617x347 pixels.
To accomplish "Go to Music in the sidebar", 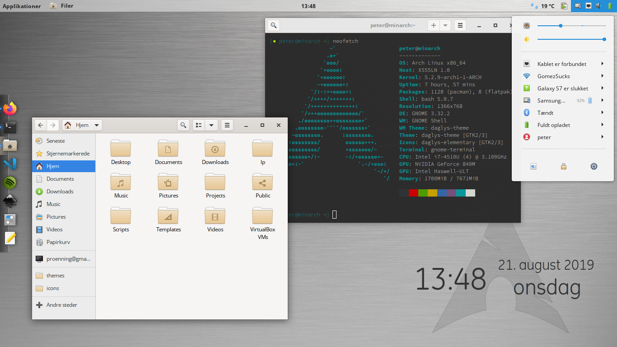I will (x=64, y=204).
